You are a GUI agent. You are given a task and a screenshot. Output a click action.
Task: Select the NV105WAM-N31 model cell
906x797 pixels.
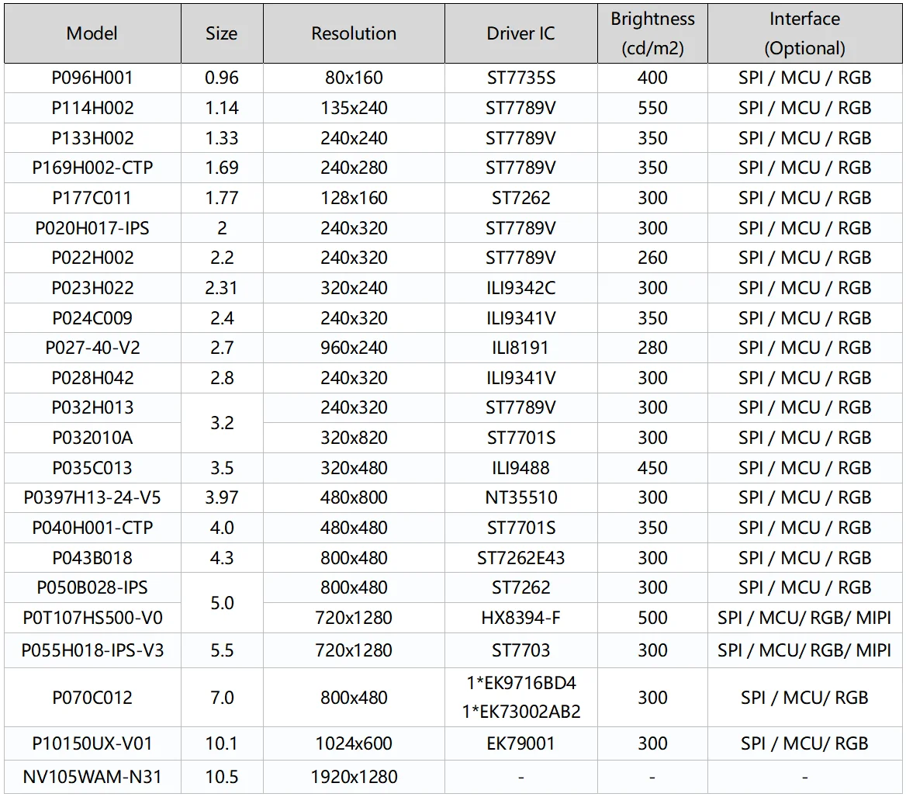tap(92, 776)
